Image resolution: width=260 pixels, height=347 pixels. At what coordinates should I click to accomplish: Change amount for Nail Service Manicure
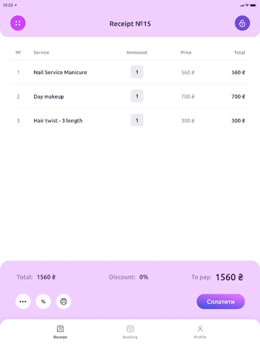coord(137,72)
